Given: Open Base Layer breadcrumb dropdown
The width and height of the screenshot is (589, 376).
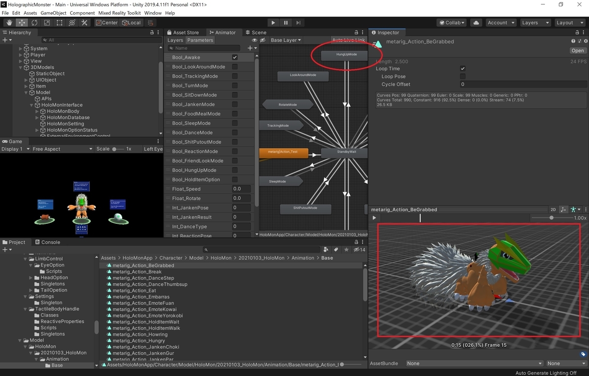Looking at the screenshot, I should 286,40.
